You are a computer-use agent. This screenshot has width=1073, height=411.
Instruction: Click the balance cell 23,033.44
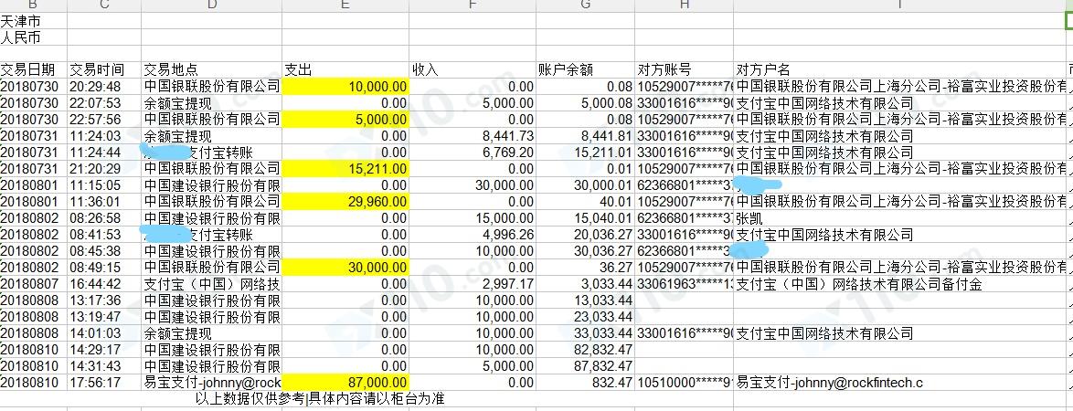[585, 317]
